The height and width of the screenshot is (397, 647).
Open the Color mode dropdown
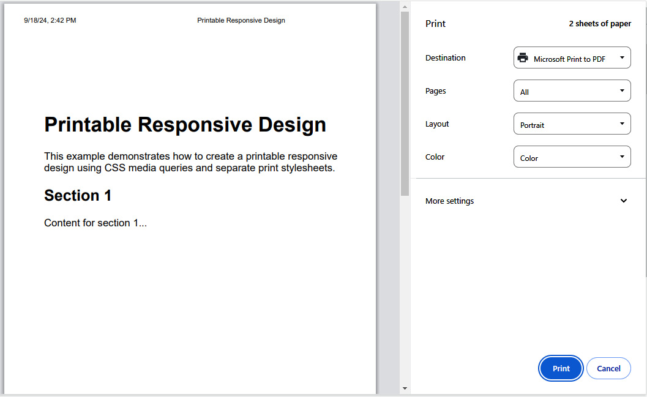[x=572, y=157]
